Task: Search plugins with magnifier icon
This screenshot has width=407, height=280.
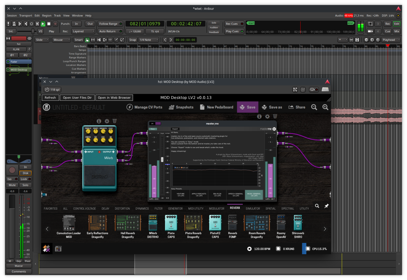Action: click(x=317, y=206)
